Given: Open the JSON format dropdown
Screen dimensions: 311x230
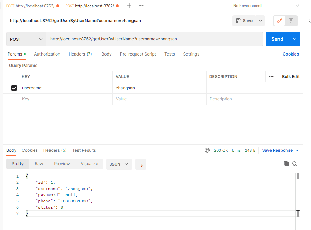Looking at the screenshot, I should (119, 164).
